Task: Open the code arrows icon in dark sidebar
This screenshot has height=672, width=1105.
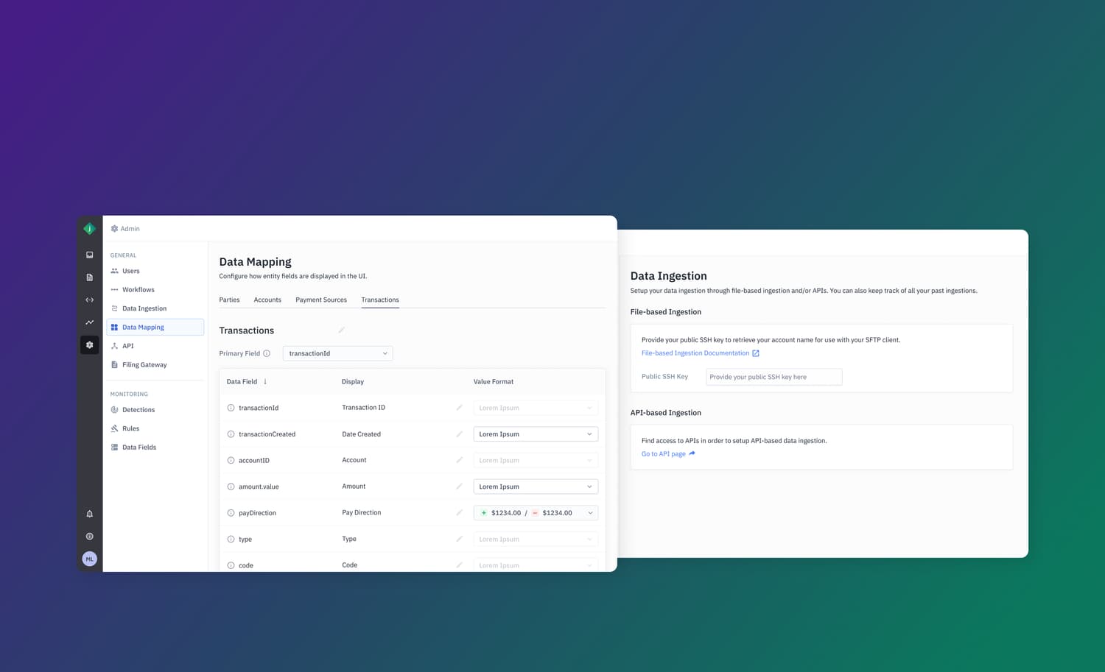Action: click(x=89, y=300)
